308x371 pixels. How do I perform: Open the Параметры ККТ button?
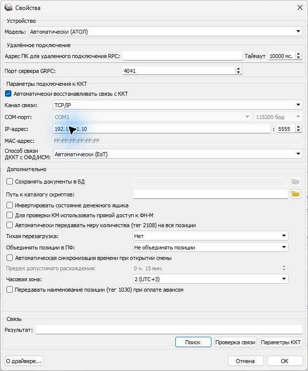[281, 342]
